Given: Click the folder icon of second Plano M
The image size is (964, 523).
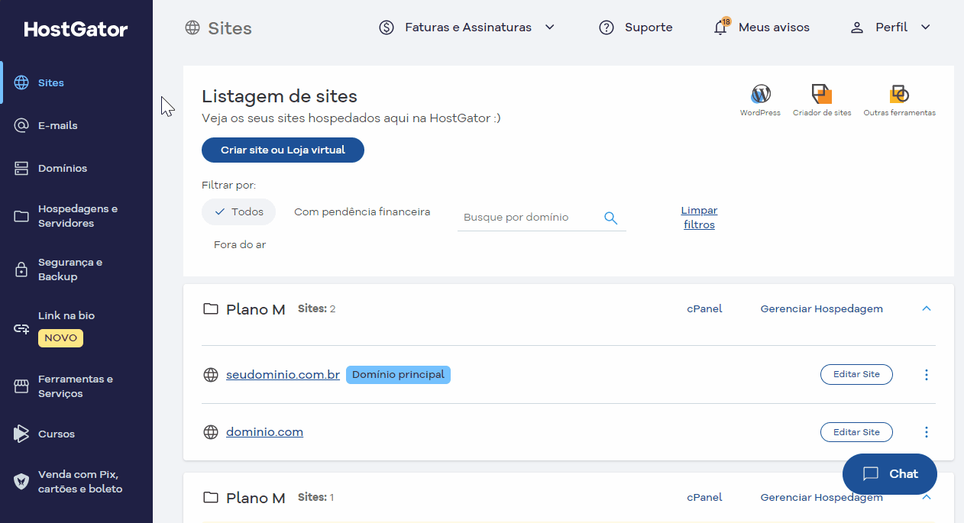Looking at the screenshot, I should coord(210,498).
